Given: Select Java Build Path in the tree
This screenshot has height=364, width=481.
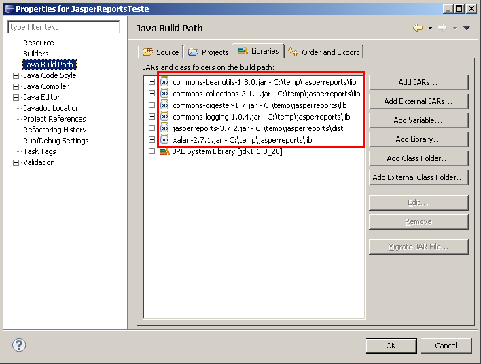Looking at the screenshot, I should [x=48, y=65].
